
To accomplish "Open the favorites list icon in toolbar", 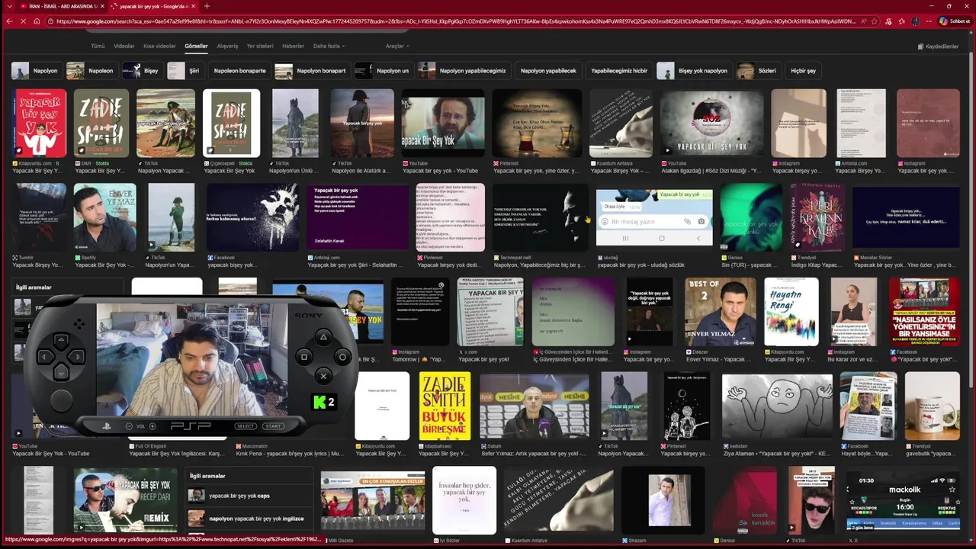I will point(901,21).
